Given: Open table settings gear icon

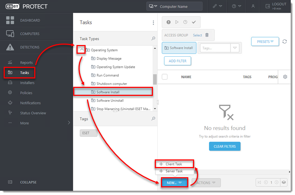Looking at the screenshot, I should [x=285, y=77].
